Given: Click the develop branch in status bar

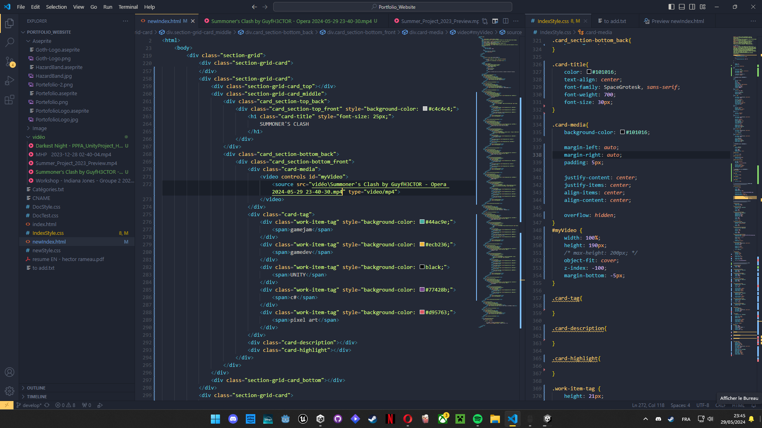Looking at the screenshot, I should click(29, 405).
